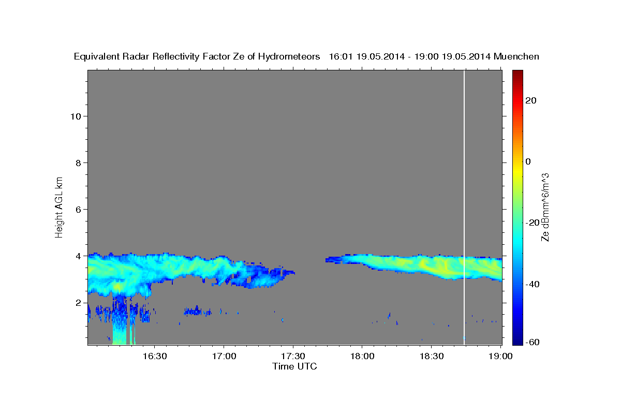Click the white vertical line in the plot
The image size is (621, 414).
point(464,207)
